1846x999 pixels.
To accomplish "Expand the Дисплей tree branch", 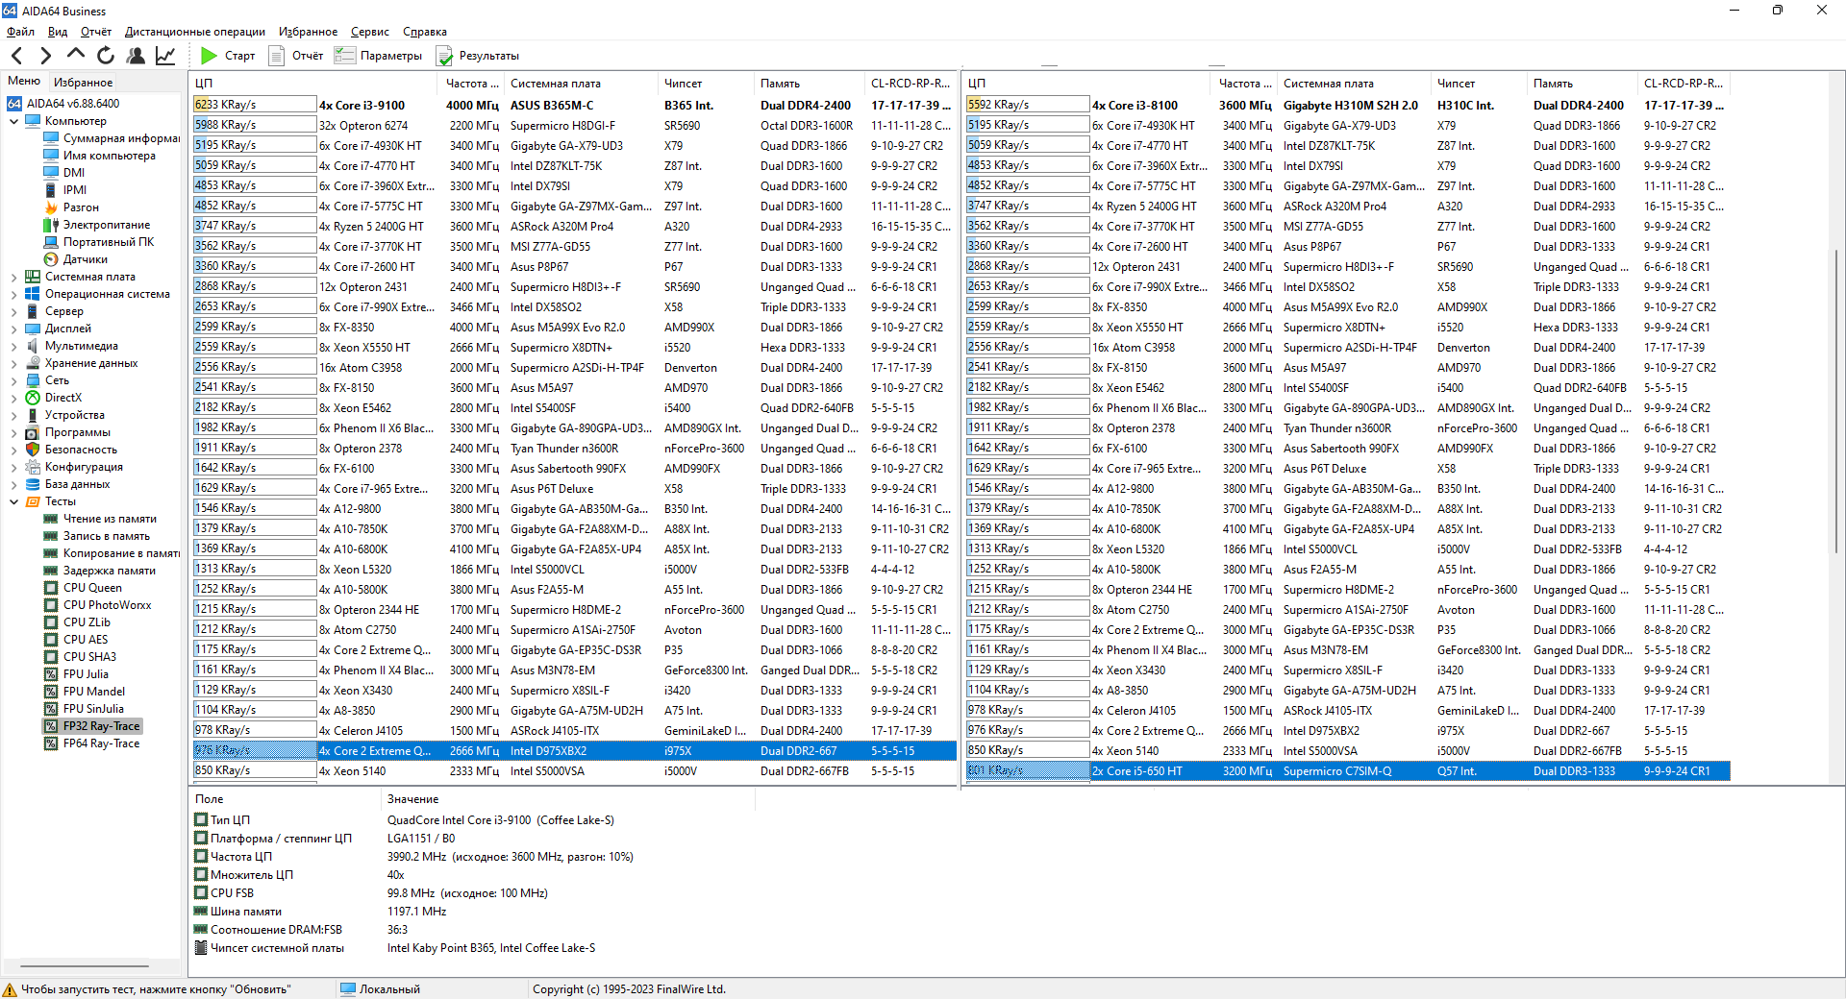I will pyautogui.click(x=13, y=329).
